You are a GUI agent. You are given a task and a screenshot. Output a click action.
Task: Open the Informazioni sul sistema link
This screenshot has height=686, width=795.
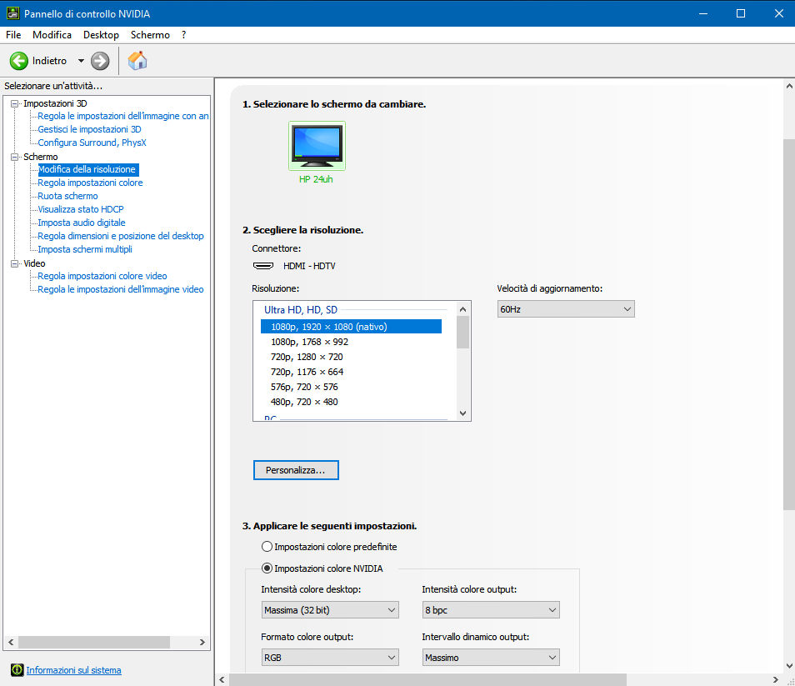(73, 670)
